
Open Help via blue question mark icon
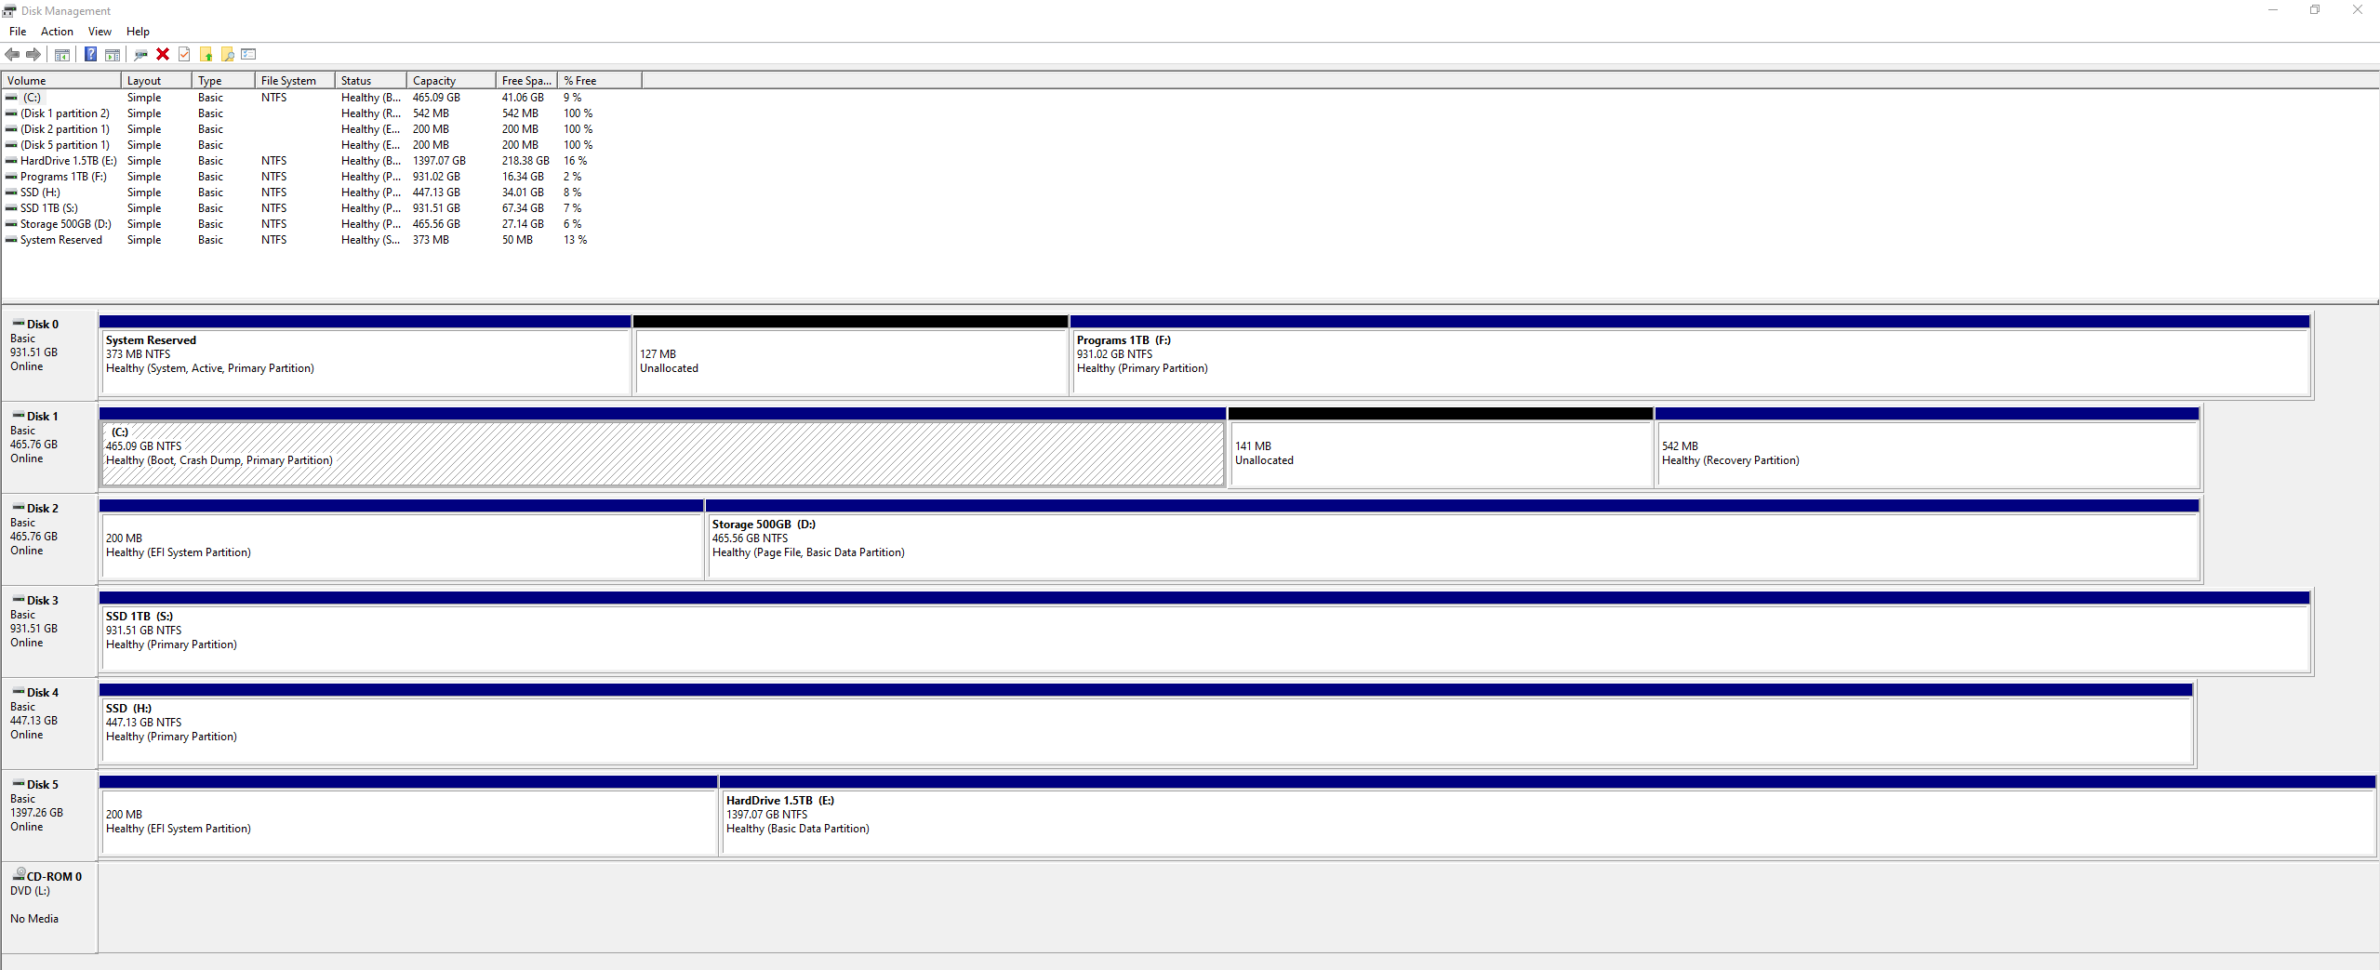coord(90,54)
